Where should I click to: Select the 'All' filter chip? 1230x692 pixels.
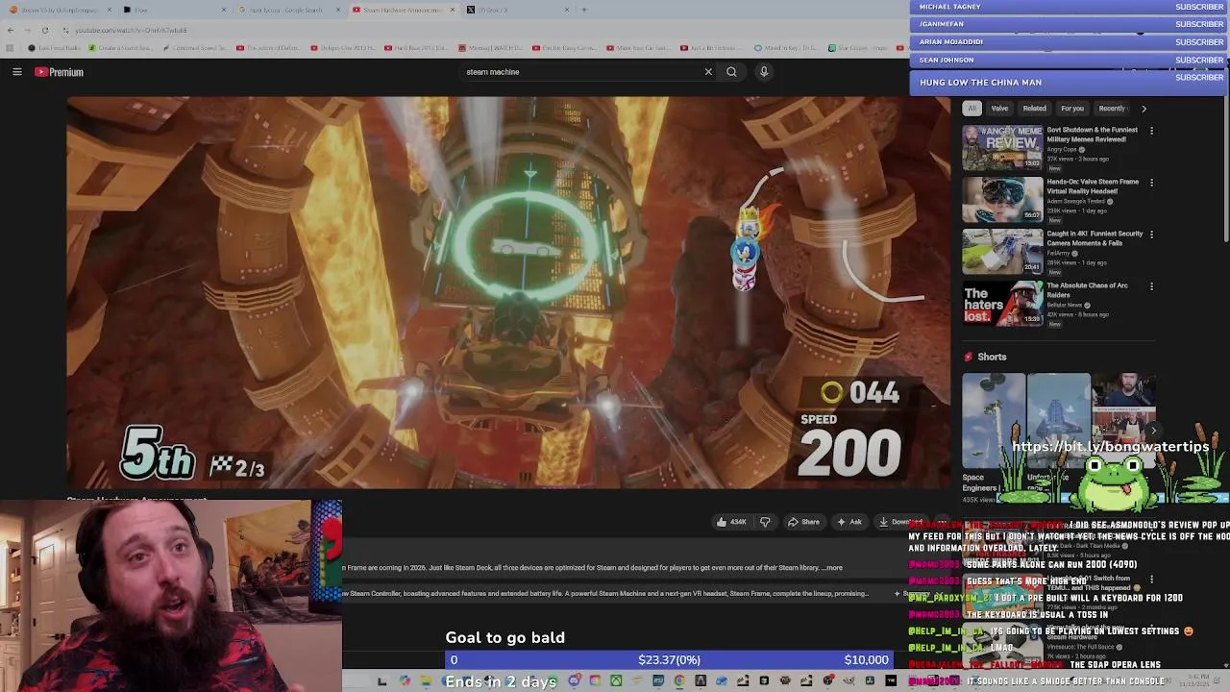pyautogui.click(x=972, y=109)
